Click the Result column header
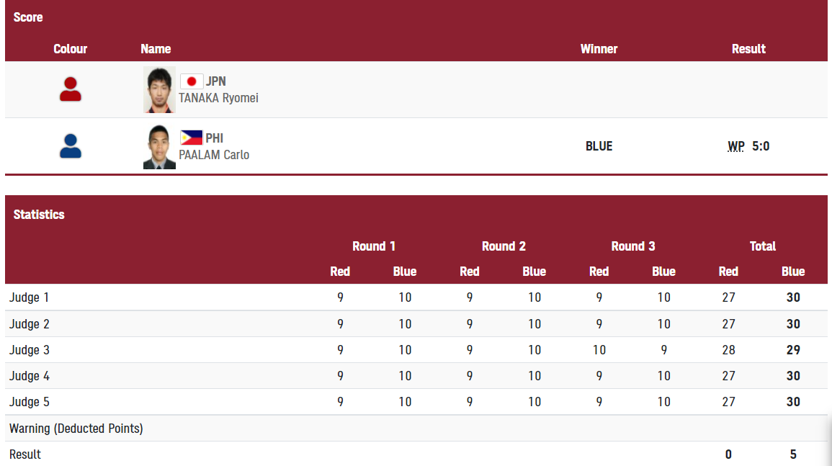The height and width of the screenshot is (466, 832). pyautogui.click(x=748, y=49)
